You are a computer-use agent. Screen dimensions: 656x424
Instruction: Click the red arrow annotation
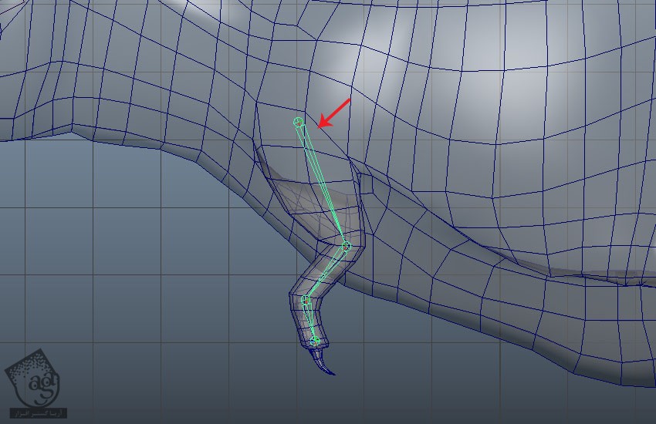pos(334,113)
